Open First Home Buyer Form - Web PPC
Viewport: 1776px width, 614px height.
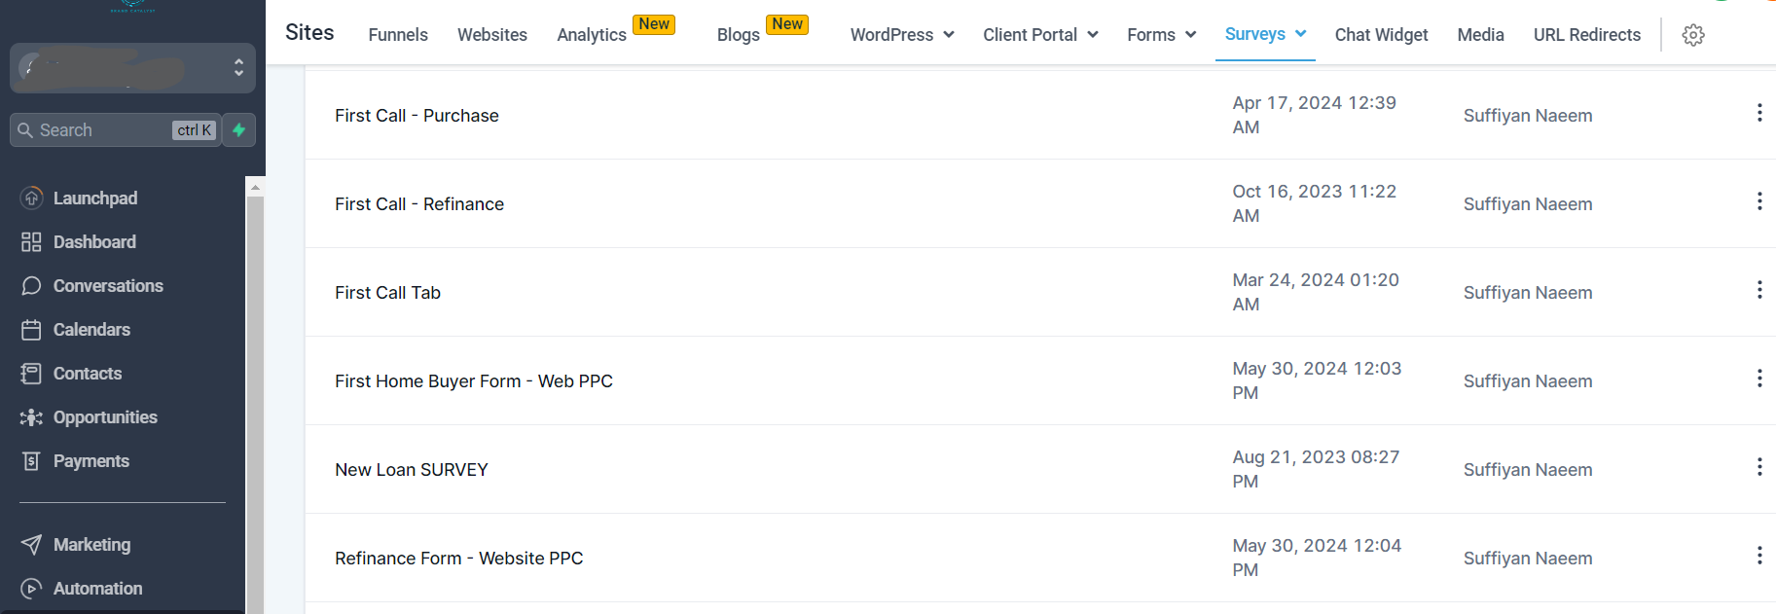pyautogui.click(x=474, y=381)
